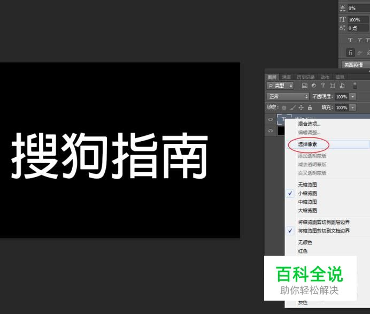Viewport: 370px width, 314px height.
Task: Click the tracking icon beside the 0% field
Action: 343,8
